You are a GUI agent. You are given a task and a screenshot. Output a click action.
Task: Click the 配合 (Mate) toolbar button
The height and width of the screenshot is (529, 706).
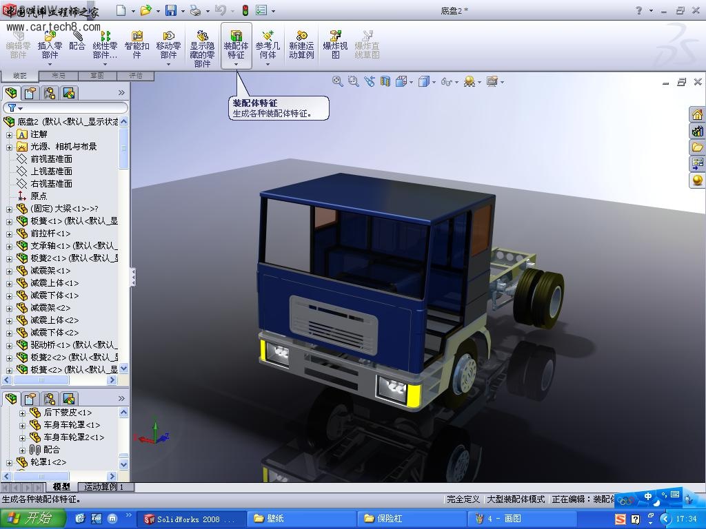coord(77,41)
